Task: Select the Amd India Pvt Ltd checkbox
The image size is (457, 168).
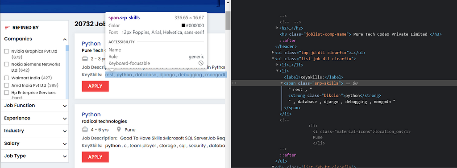Action: (x=6, y=85)
